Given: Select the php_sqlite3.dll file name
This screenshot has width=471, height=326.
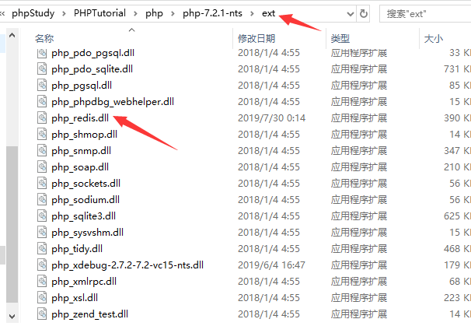Looking at the screenshot, I should [83, 216].
